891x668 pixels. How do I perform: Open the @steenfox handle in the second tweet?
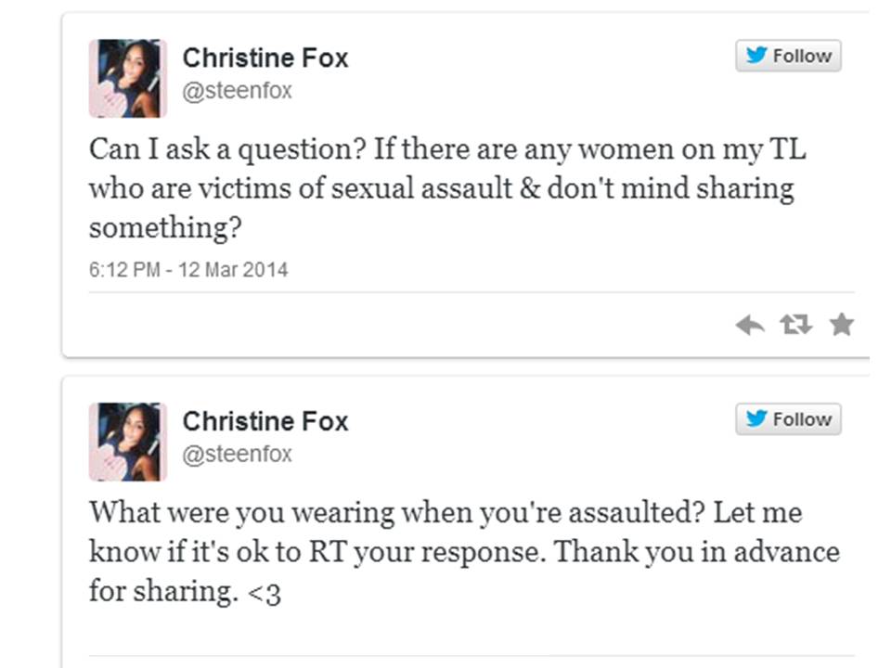point(237,454)
